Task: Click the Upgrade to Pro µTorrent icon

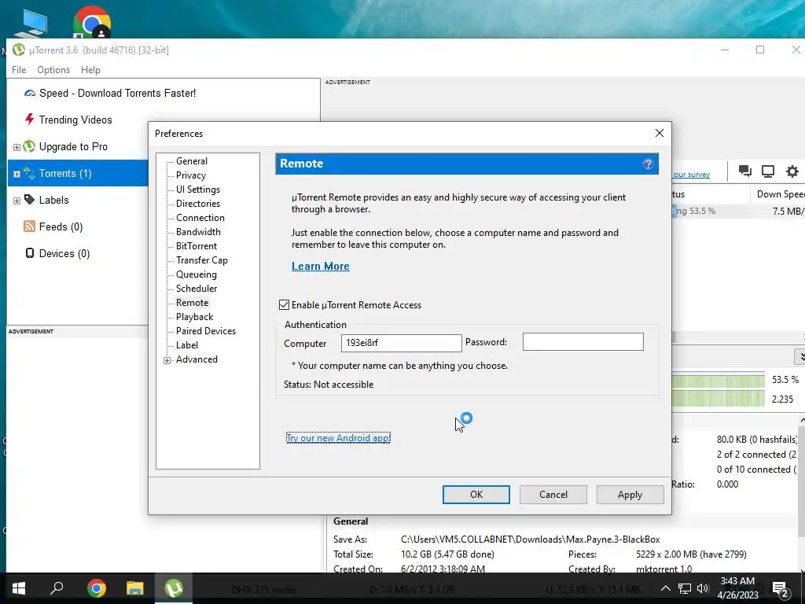Action: pos(29,146)
